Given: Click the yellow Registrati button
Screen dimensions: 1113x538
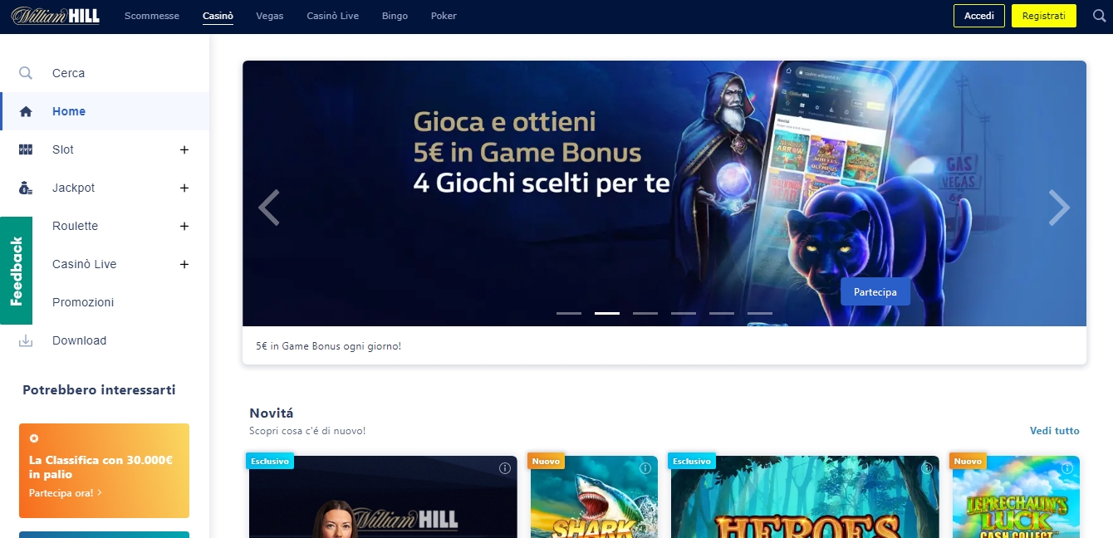Looking at the screenshot, I should point(1044,16).
